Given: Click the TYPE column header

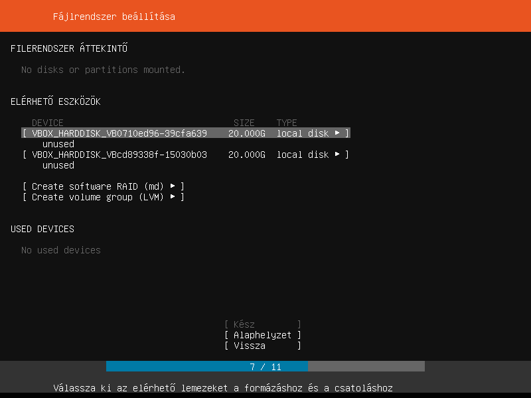Looking at the screenshot, I should click(287, 123).
